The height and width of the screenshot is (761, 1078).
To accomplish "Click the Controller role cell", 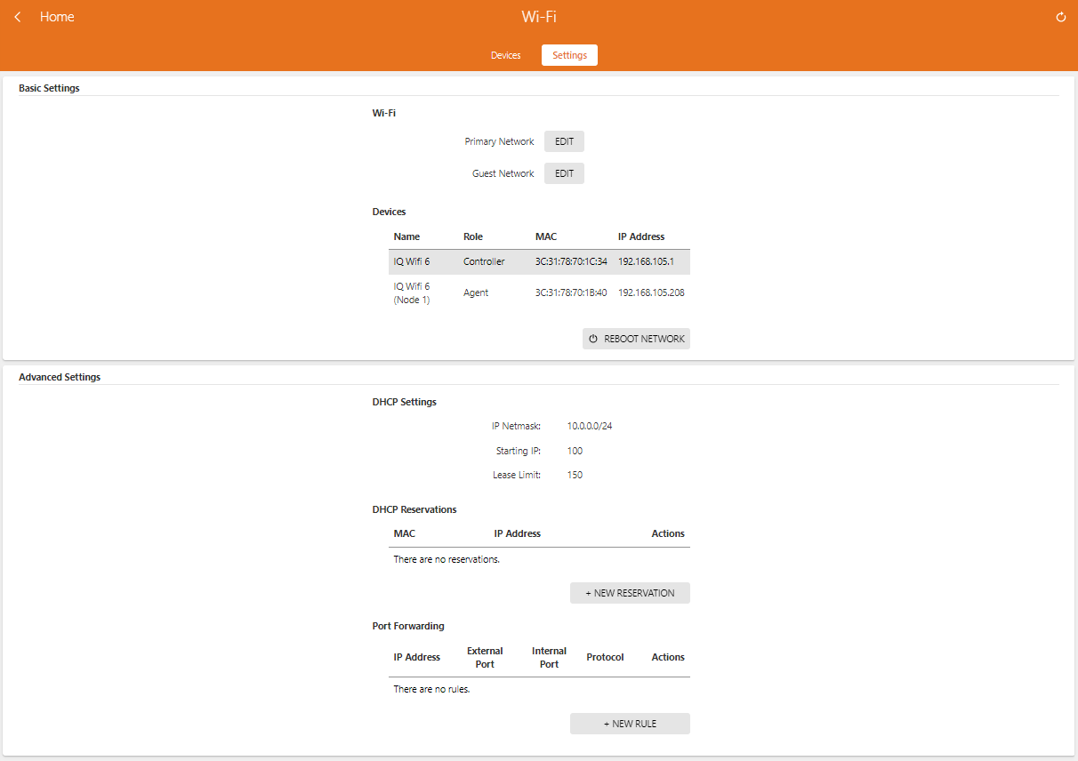I will tap(484, 261).
